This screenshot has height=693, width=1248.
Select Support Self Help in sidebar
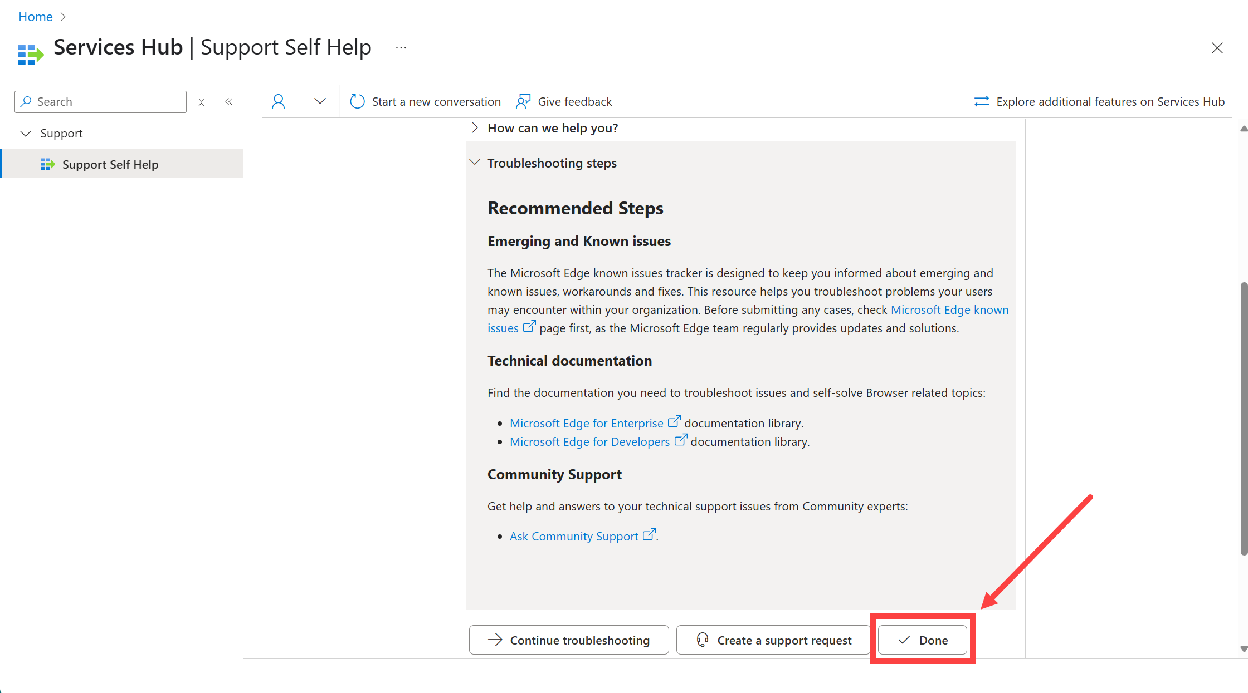[111, 164]
